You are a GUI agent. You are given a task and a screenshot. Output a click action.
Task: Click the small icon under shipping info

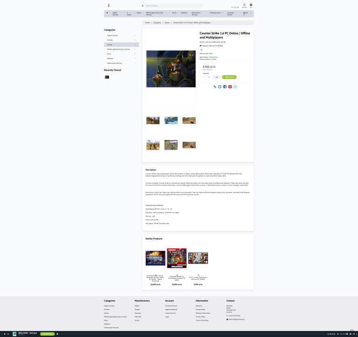coord(201,50)
